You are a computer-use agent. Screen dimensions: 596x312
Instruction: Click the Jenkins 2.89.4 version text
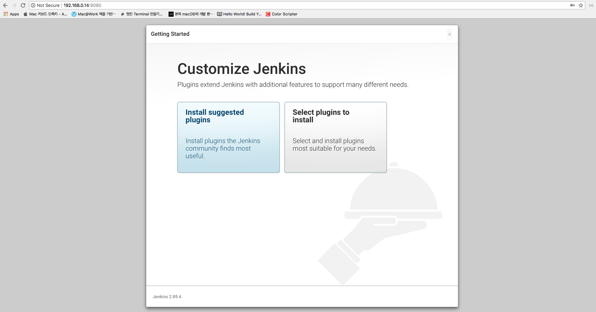tap(167, 297)
